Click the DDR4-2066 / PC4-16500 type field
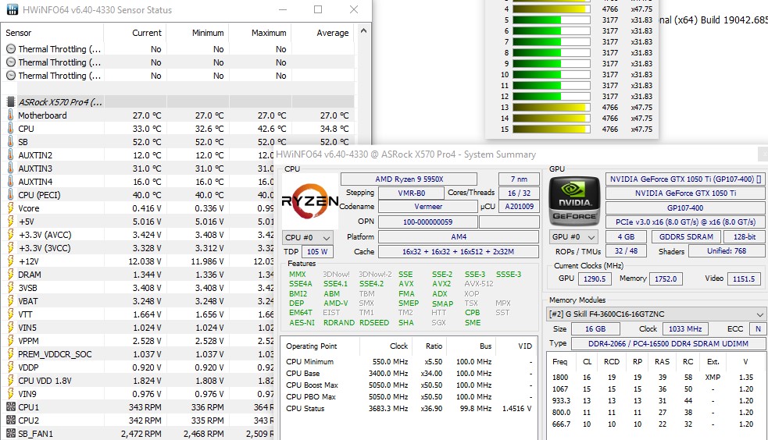This screenshot has height=440, width=768. pyautogui.click(x=668, y=344)
